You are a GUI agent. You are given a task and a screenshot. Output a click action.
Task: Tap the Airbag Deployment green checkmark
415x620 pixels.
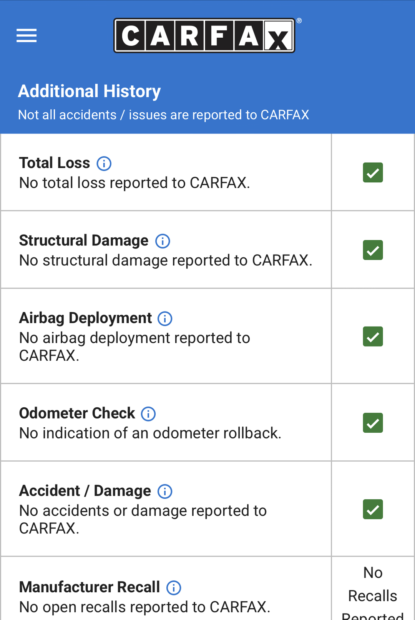pyautogui.click(x=373, y=337)
